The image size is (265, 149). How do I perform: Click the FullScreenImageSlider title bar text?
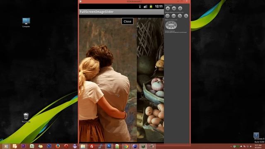point(96,12)
